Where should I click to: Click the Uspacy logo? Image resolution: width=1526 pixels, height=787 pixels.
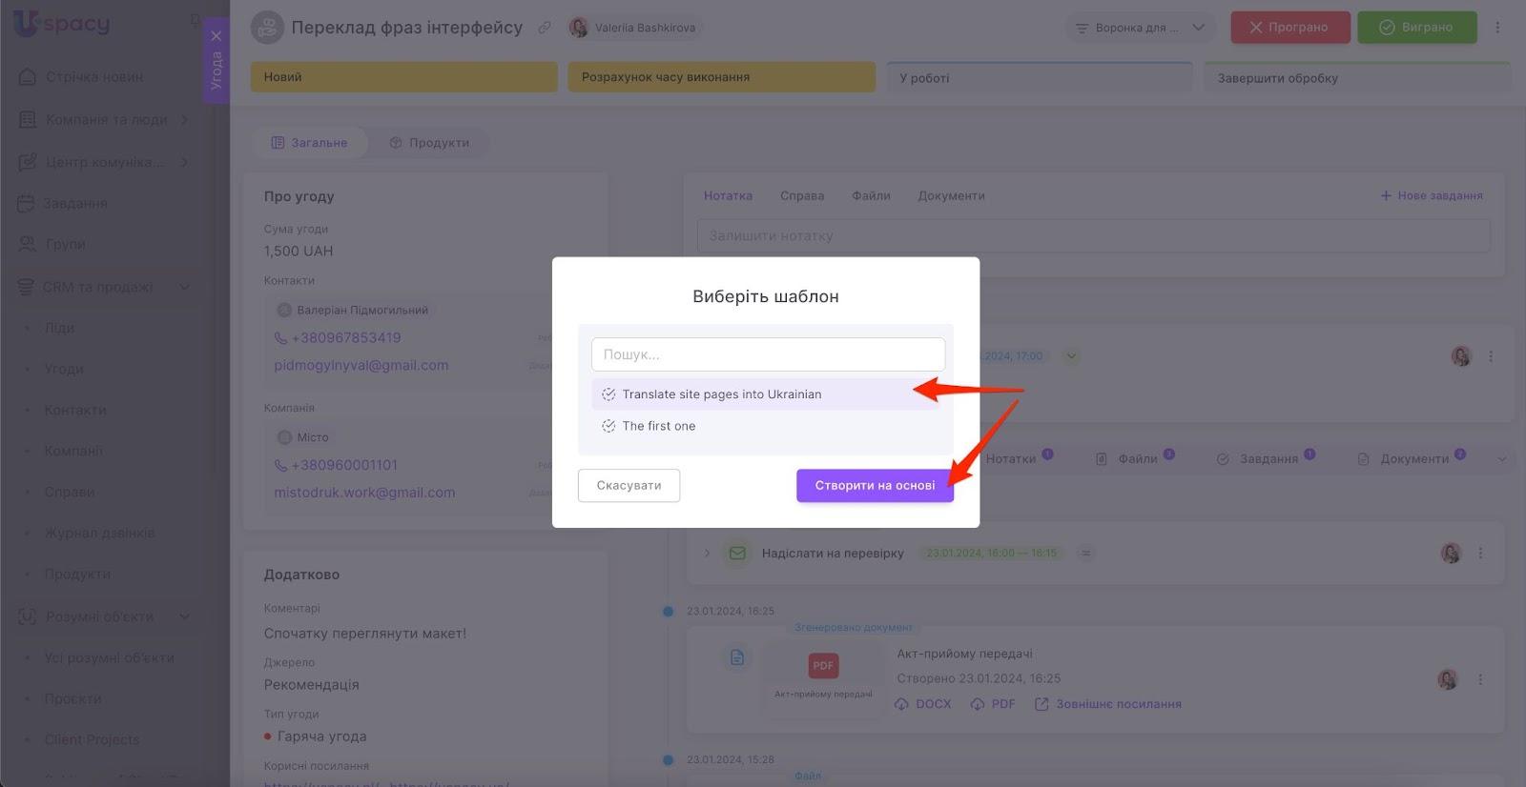(62, 24)
